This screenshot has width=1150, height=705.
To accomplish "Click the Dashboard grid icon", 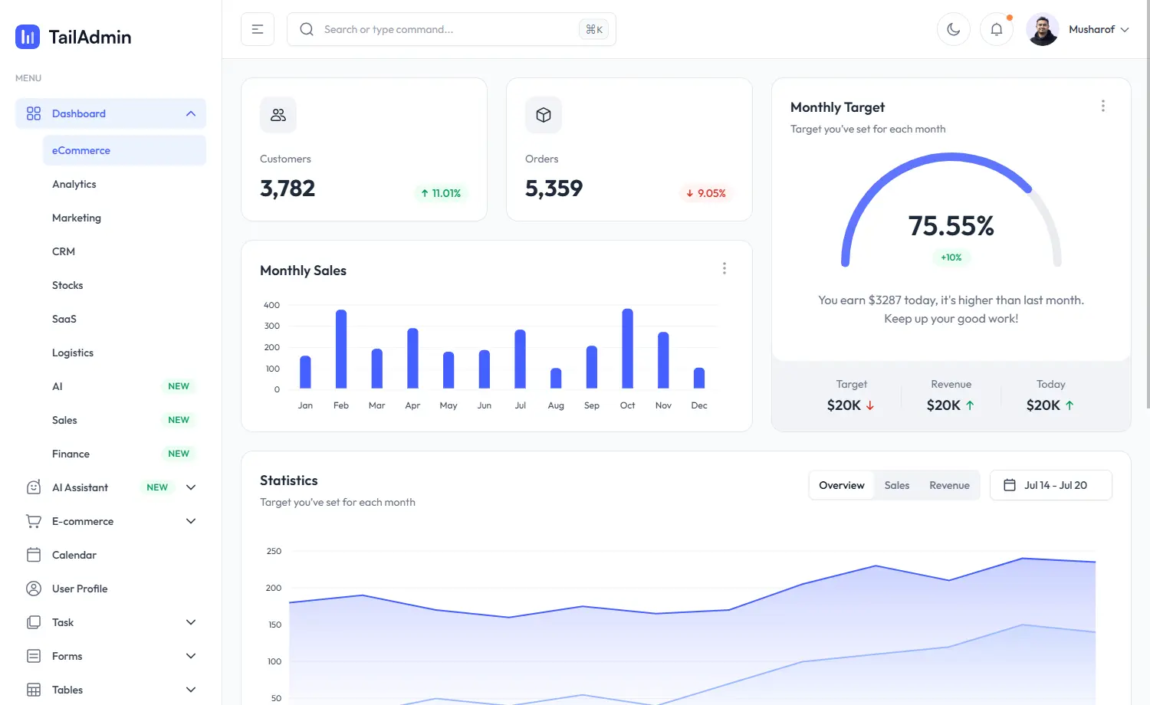I will click(x=34, y=113).
